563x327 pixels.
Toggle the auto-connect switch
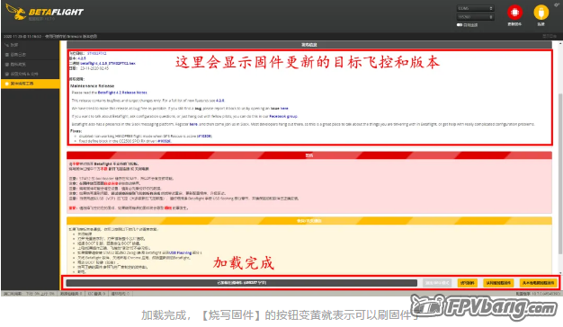coord(460,25)
